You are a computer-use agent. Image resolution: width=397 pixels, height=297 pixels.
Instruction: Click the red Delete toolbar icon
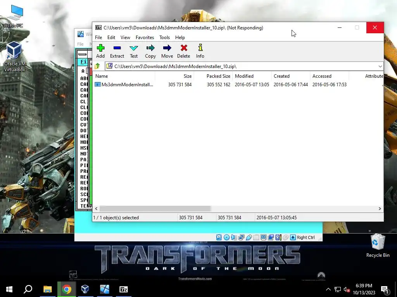pyautogui.click(x=184, y=48)
